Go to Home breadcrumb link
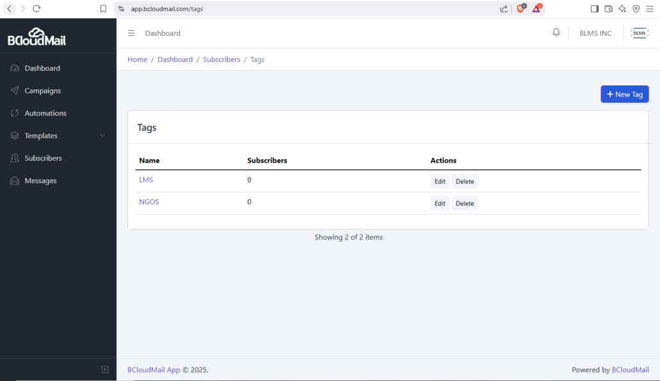 pos(137,60)
